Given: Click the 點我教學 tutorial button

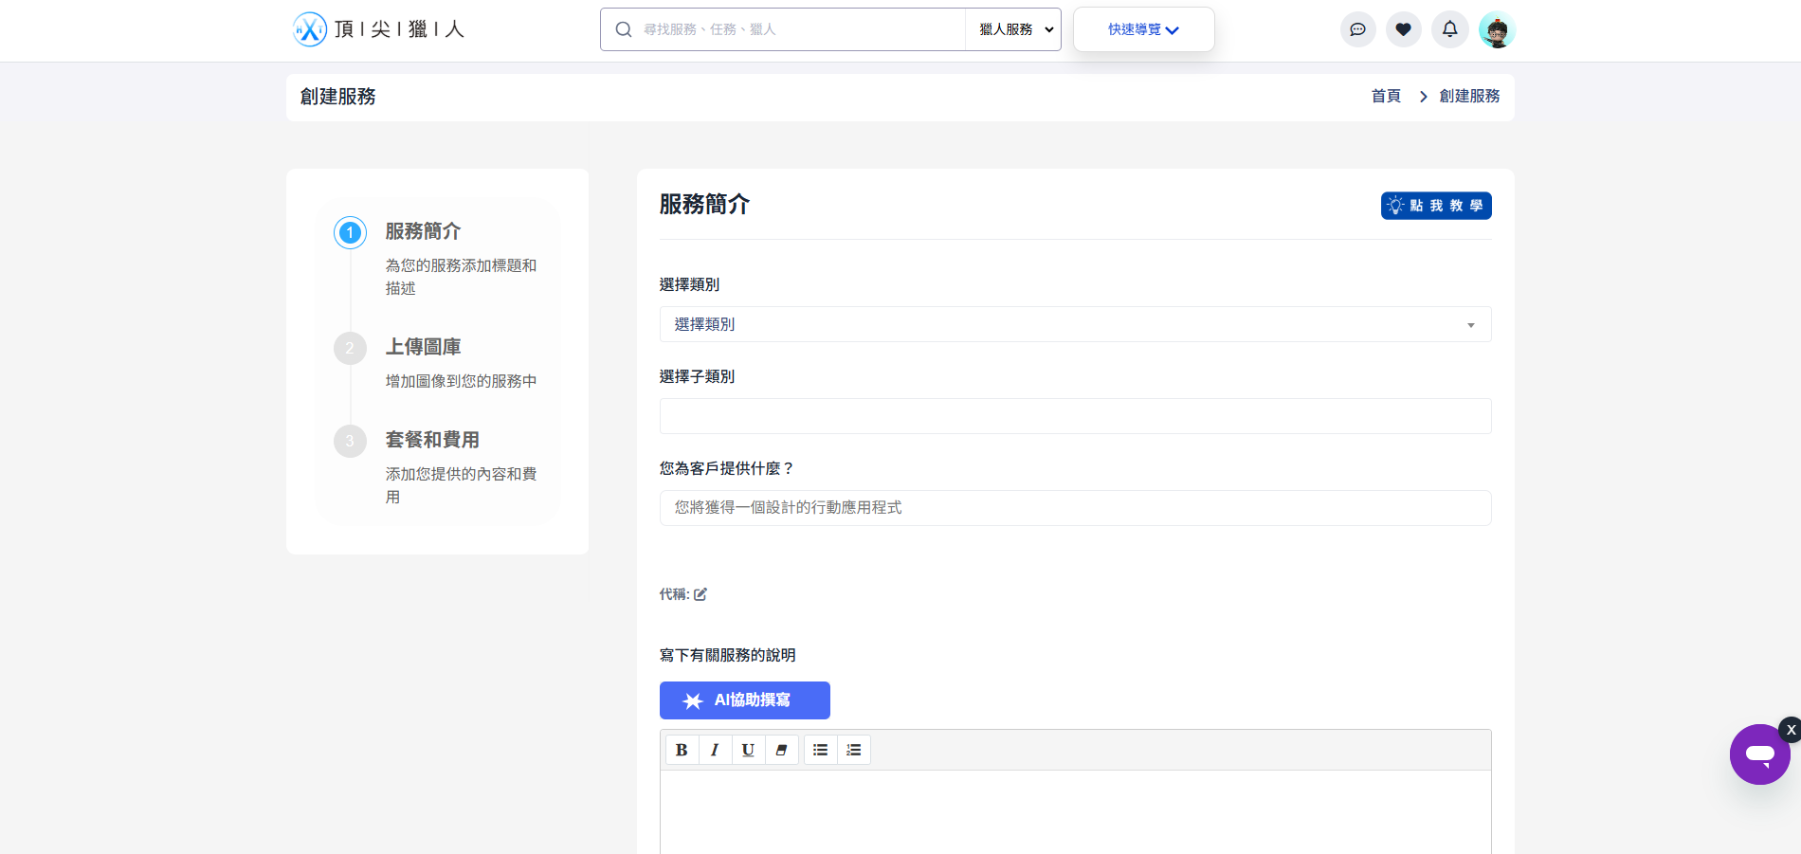Looking at the screenshot, I should click(1435, 206).
